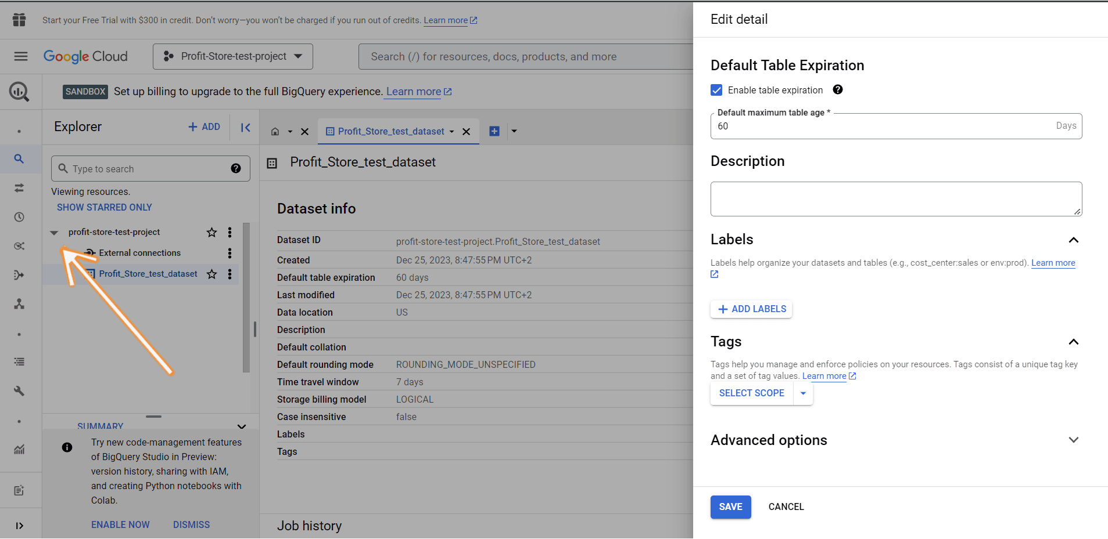The image size is (1108, 539).
Task: Focus the top resource search bar
Action: (525, 56)
